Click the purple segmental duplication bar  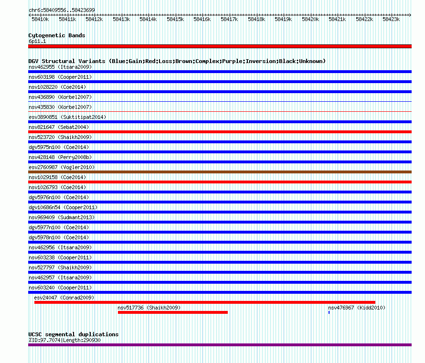point(220,345)
